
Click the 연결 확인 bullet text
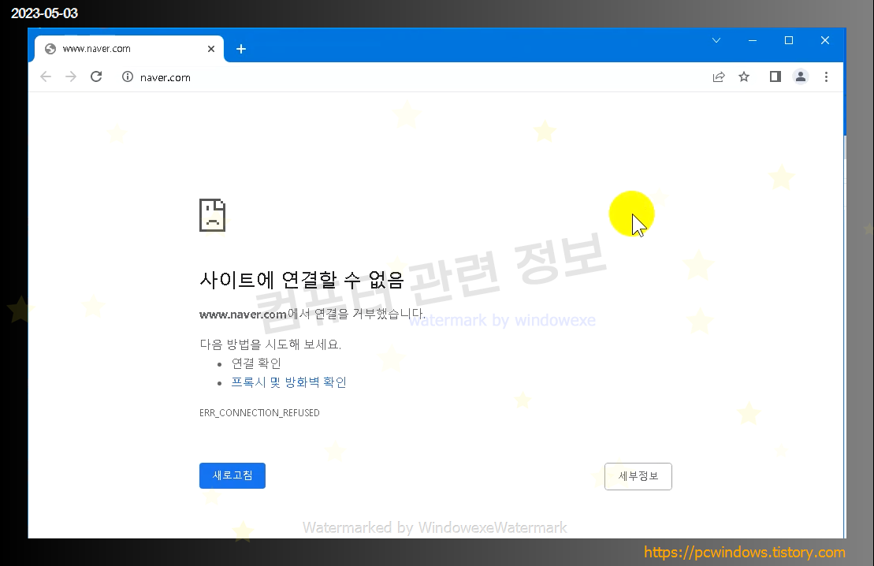pos(256,363)
